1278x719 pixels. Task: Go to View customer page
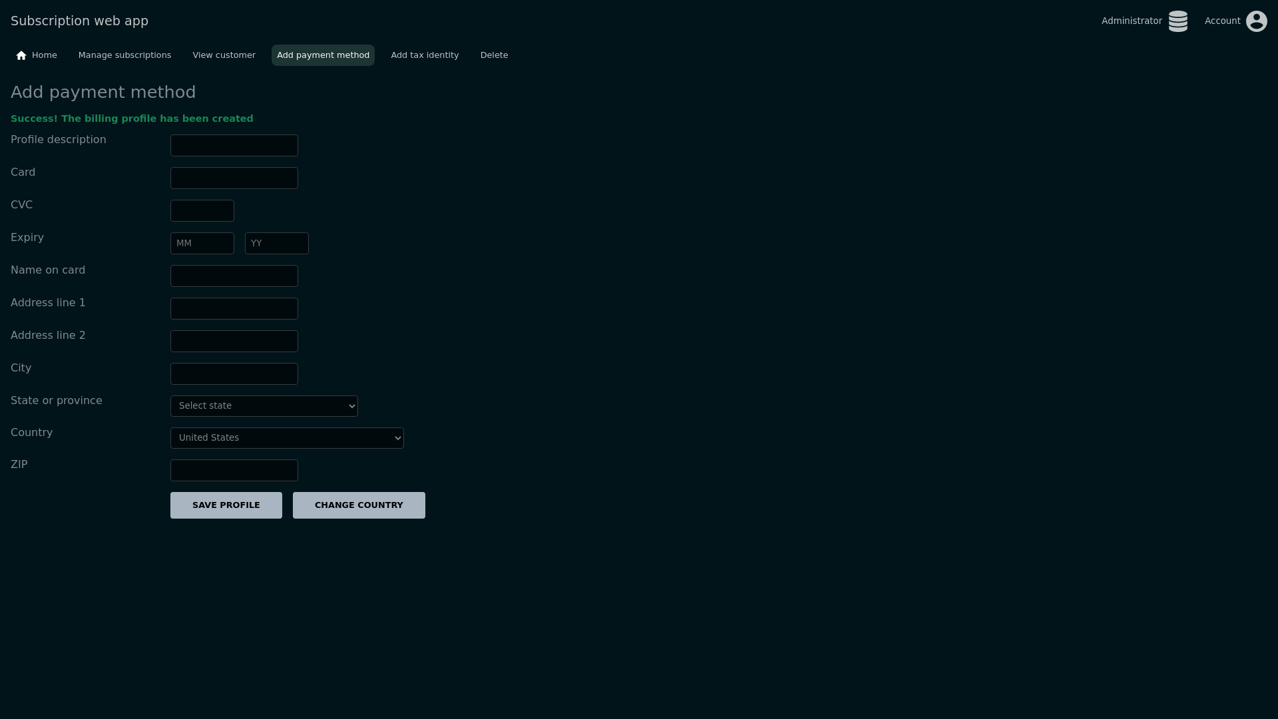coord(224,55)
